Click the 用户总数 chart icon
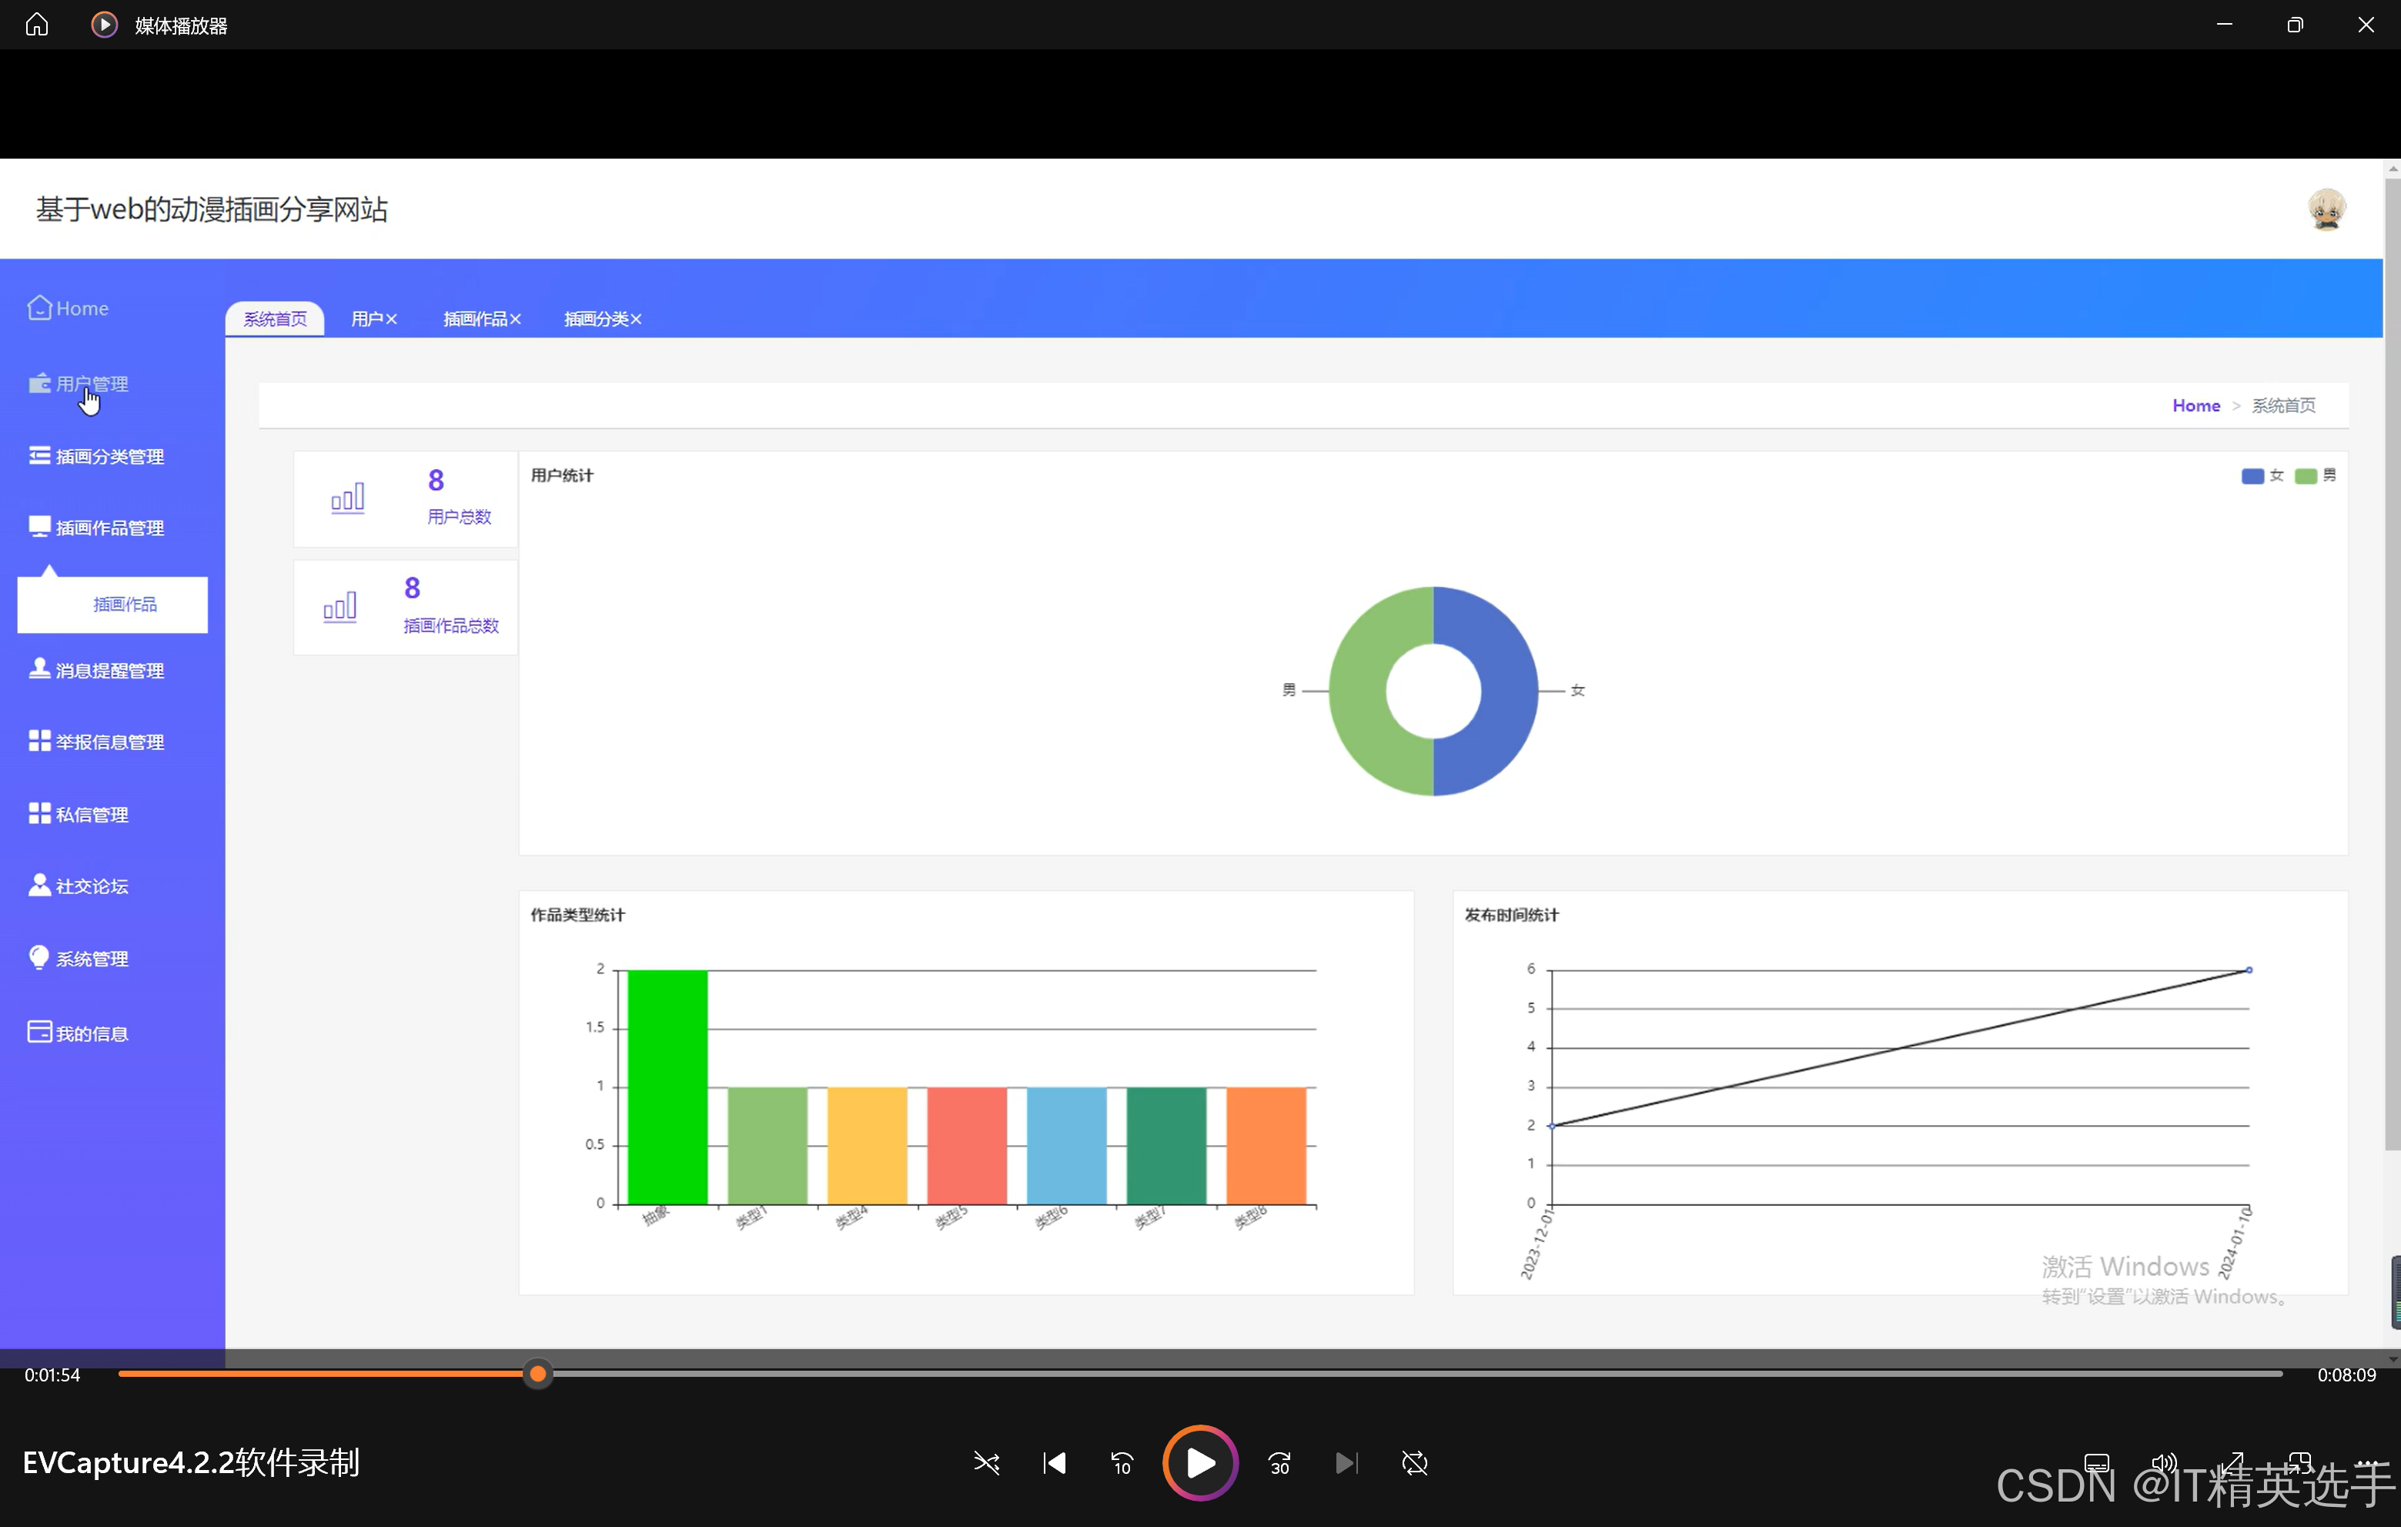 [348, 497]
